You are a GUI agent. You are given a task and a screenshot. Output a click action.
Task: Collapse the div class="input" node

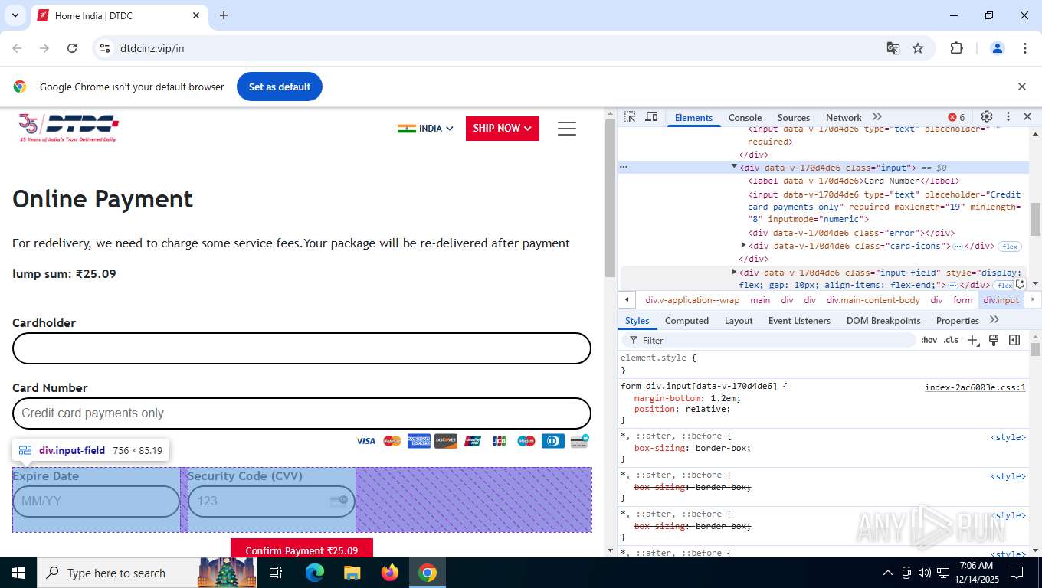pyautogui.click(x=734, y=166)
